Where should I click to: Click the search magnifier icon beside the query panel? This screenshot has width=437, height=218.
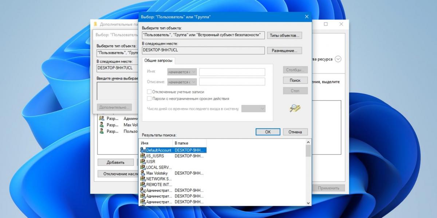[295, 108]
